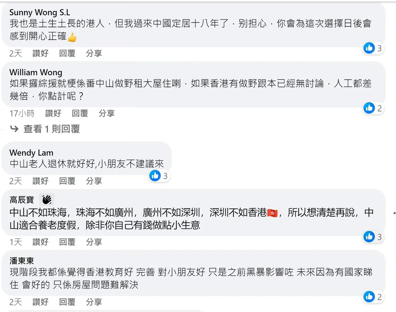Click like reaction icon on 潘東東's comment
Screen dimensions: 396x312
pos(369,297)
